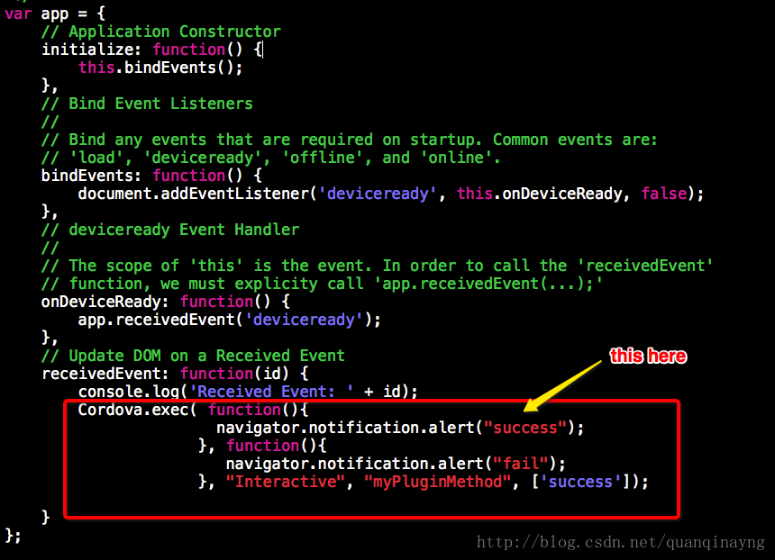Click the comment listing 'load', 'deviceready', 'offline'

click(x=271, y=158)
